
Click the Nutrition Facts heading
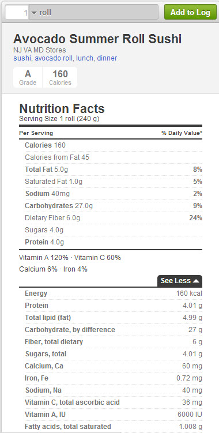[x=62, y=108]
